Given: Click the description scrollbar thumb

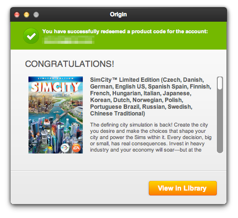Looking at the screenshot, I should pyautogui.click(x=220, y=83).
